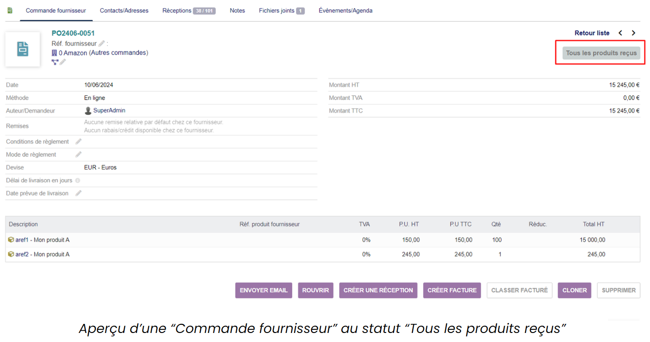Click the Tous les produits reçus status badge
The image size is (650, 342).
(x=601, y=53)
